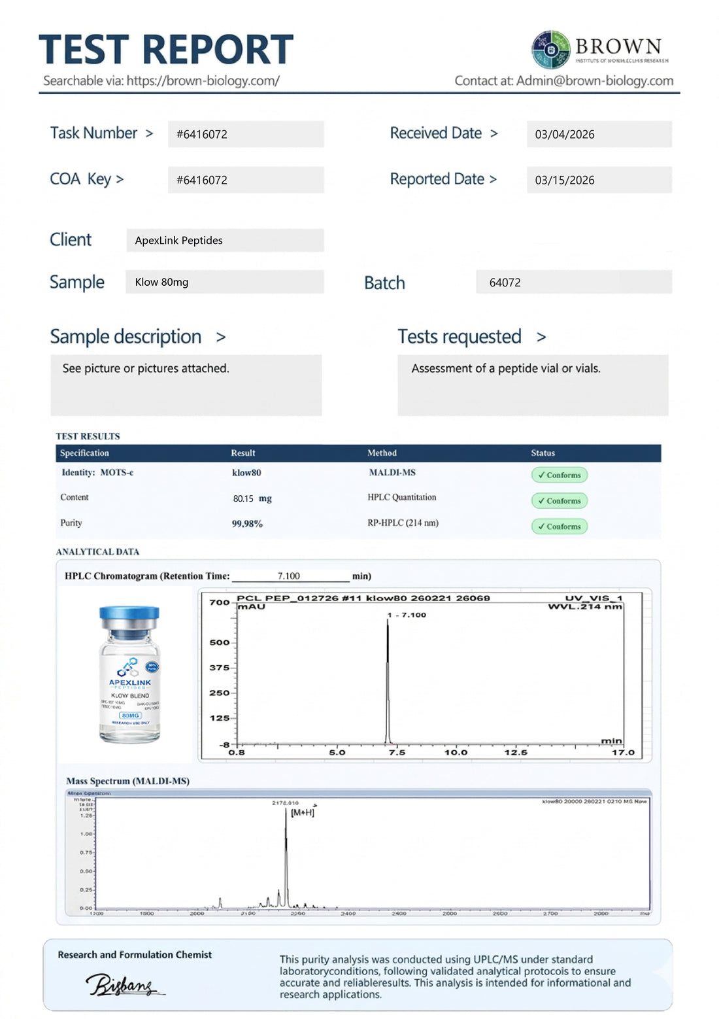Click the arrow beside Tests requested

point(541,337)
